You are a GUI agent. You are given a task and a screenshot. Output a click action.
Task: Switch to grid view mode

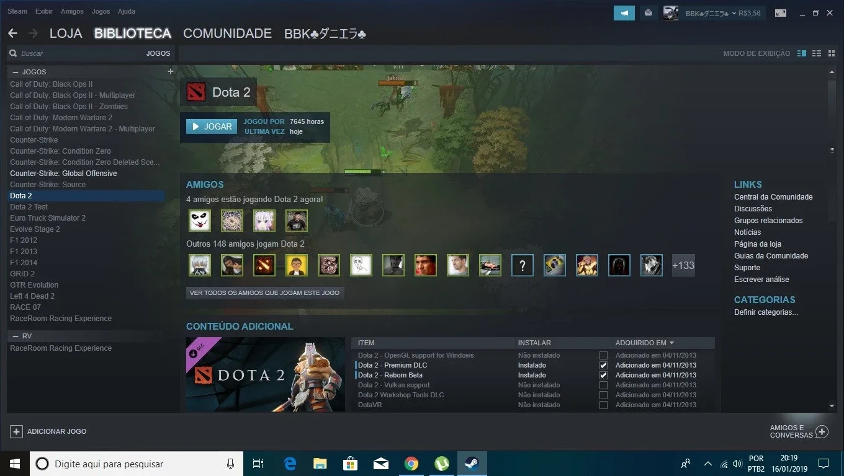tap(832, 53)
